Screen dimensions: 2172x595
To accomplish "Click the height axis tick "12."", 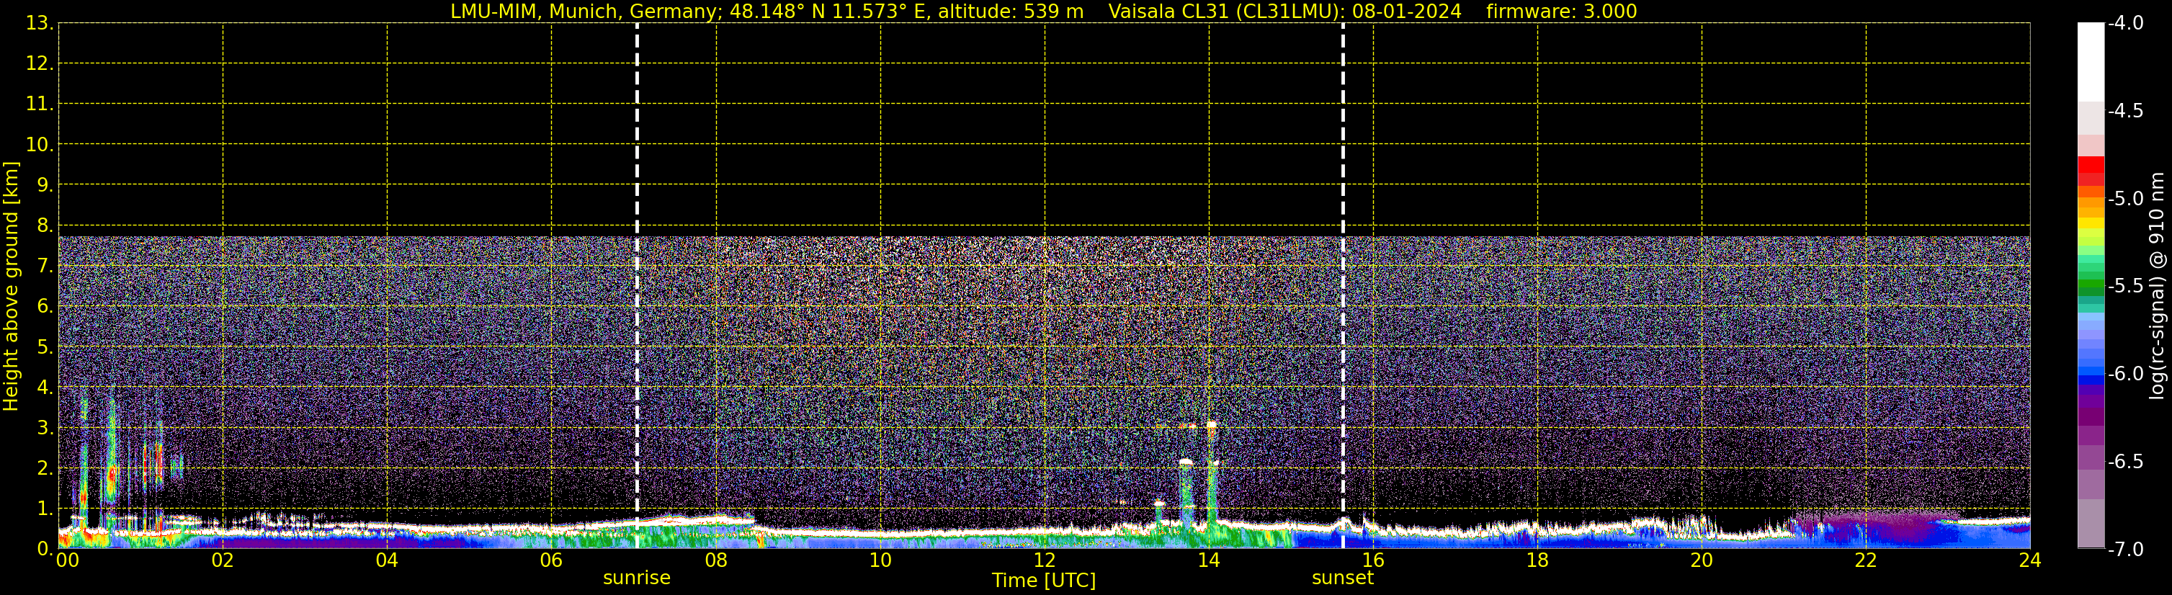I will (40, 64).
